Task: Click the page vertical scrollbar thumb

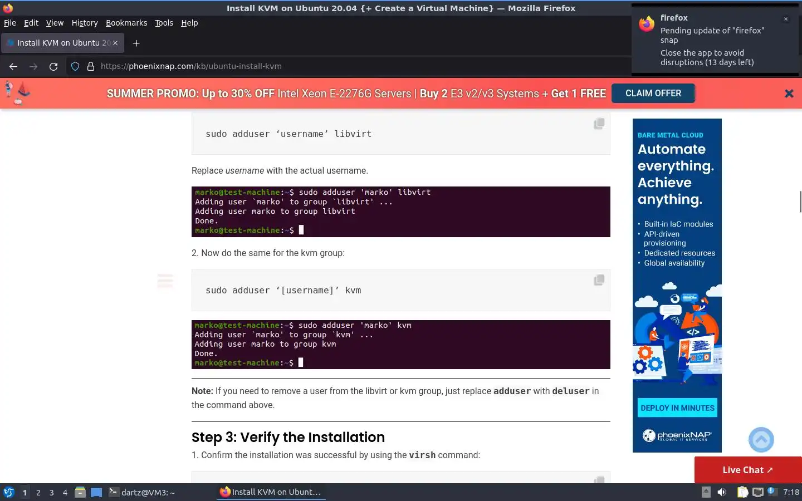Action: (x=800, y=201)
